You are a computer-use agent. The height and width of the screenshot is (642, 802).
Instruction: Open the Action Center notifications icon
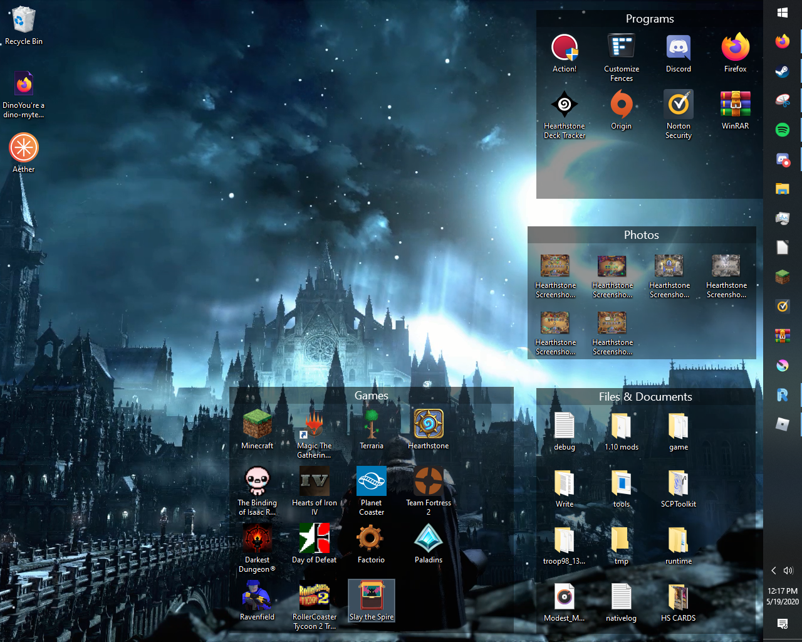tap(783, 623)
